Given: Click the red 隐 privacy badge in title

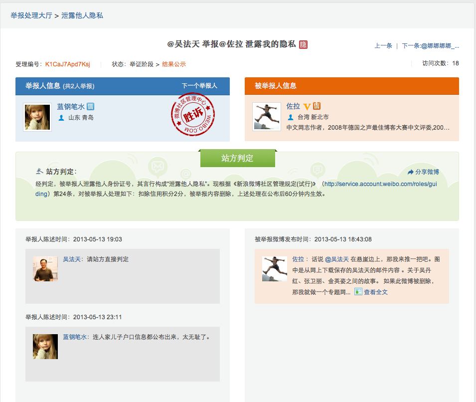Looking at the screenshot, I should [x=303, y=45].
